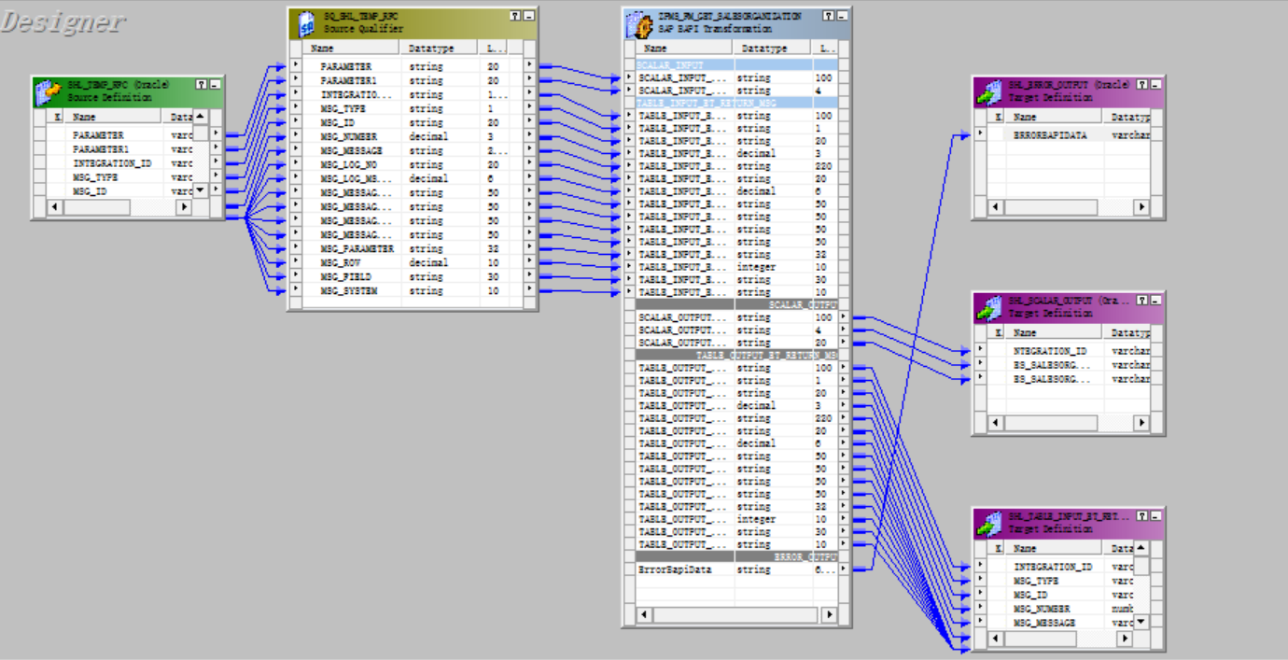The height and width of the screenshot is (660, 1288).
Task: Click the ? help icon on SHL_SCALAR_OUTPUT
Action: [1141, 299]
